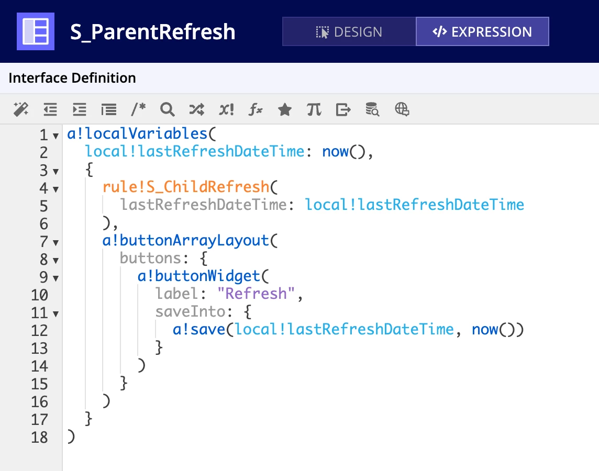Click the globe translation icon

tap(402, 109)
